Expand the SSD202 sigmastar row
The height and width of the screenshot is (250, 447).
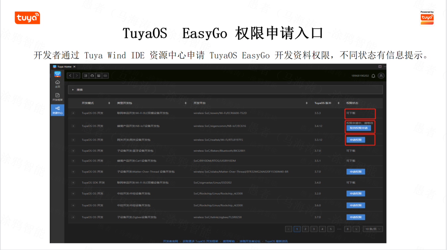point(73,182)
